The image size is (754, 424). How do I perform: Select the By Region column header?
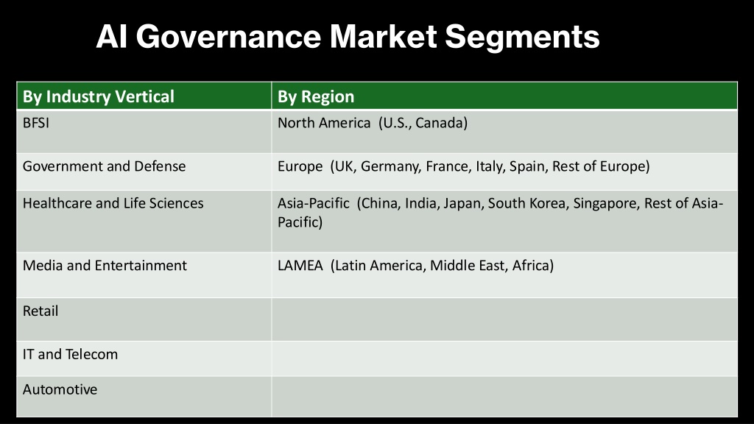504,96
